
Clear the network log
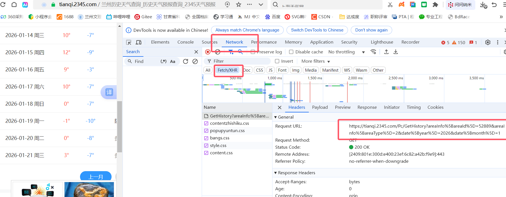pos(218,52)
